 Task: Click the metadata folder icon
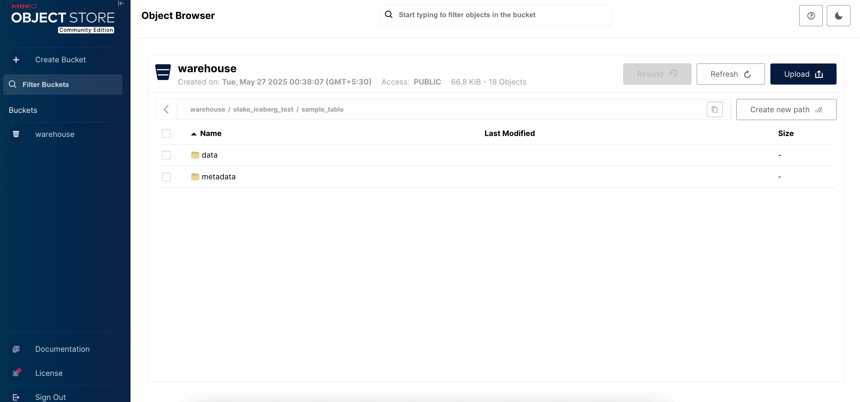tap(195, 177)
